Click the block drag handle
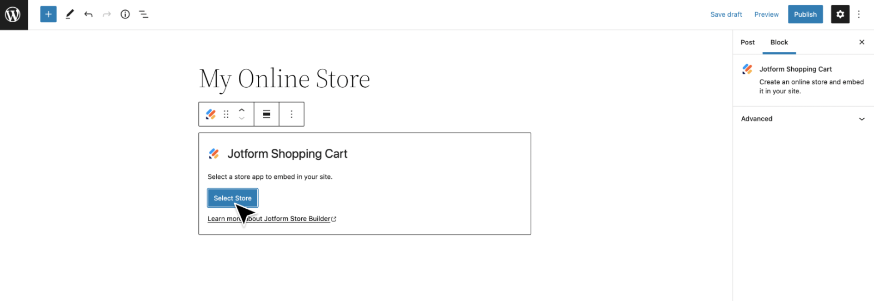 (226, 114)
